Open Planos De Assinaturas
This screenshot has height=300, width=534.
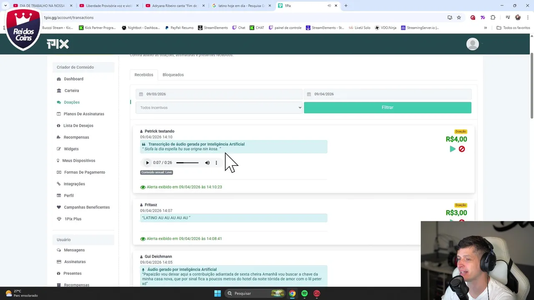84,114
